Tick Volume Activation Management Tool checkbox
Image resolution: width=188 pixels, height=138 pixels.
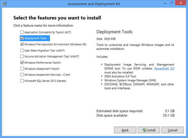(x=22, y=56)
